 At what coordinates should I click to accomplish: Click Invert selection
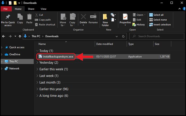[x=160, y=25]
